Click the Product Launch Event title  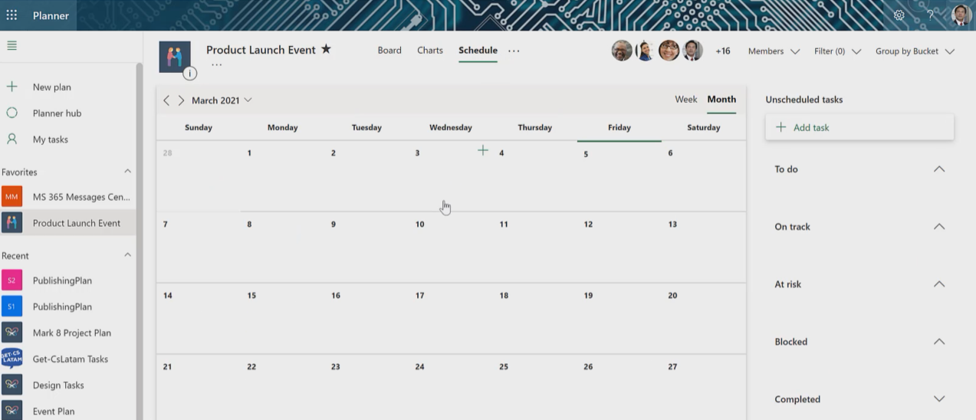click(x=261, y=50)
